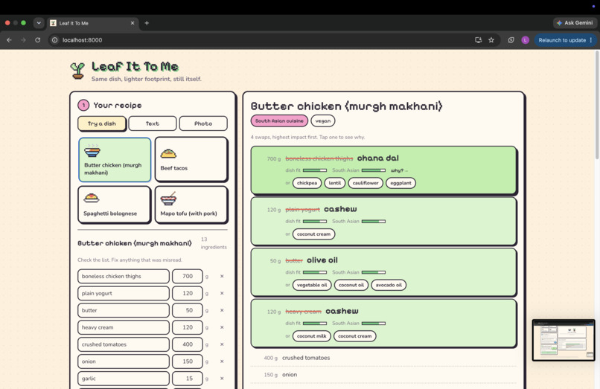Pick the coconut oil alternative
The width and height of the screenshot is (600, 389).
pyautogui.click(x=351, y=285)
